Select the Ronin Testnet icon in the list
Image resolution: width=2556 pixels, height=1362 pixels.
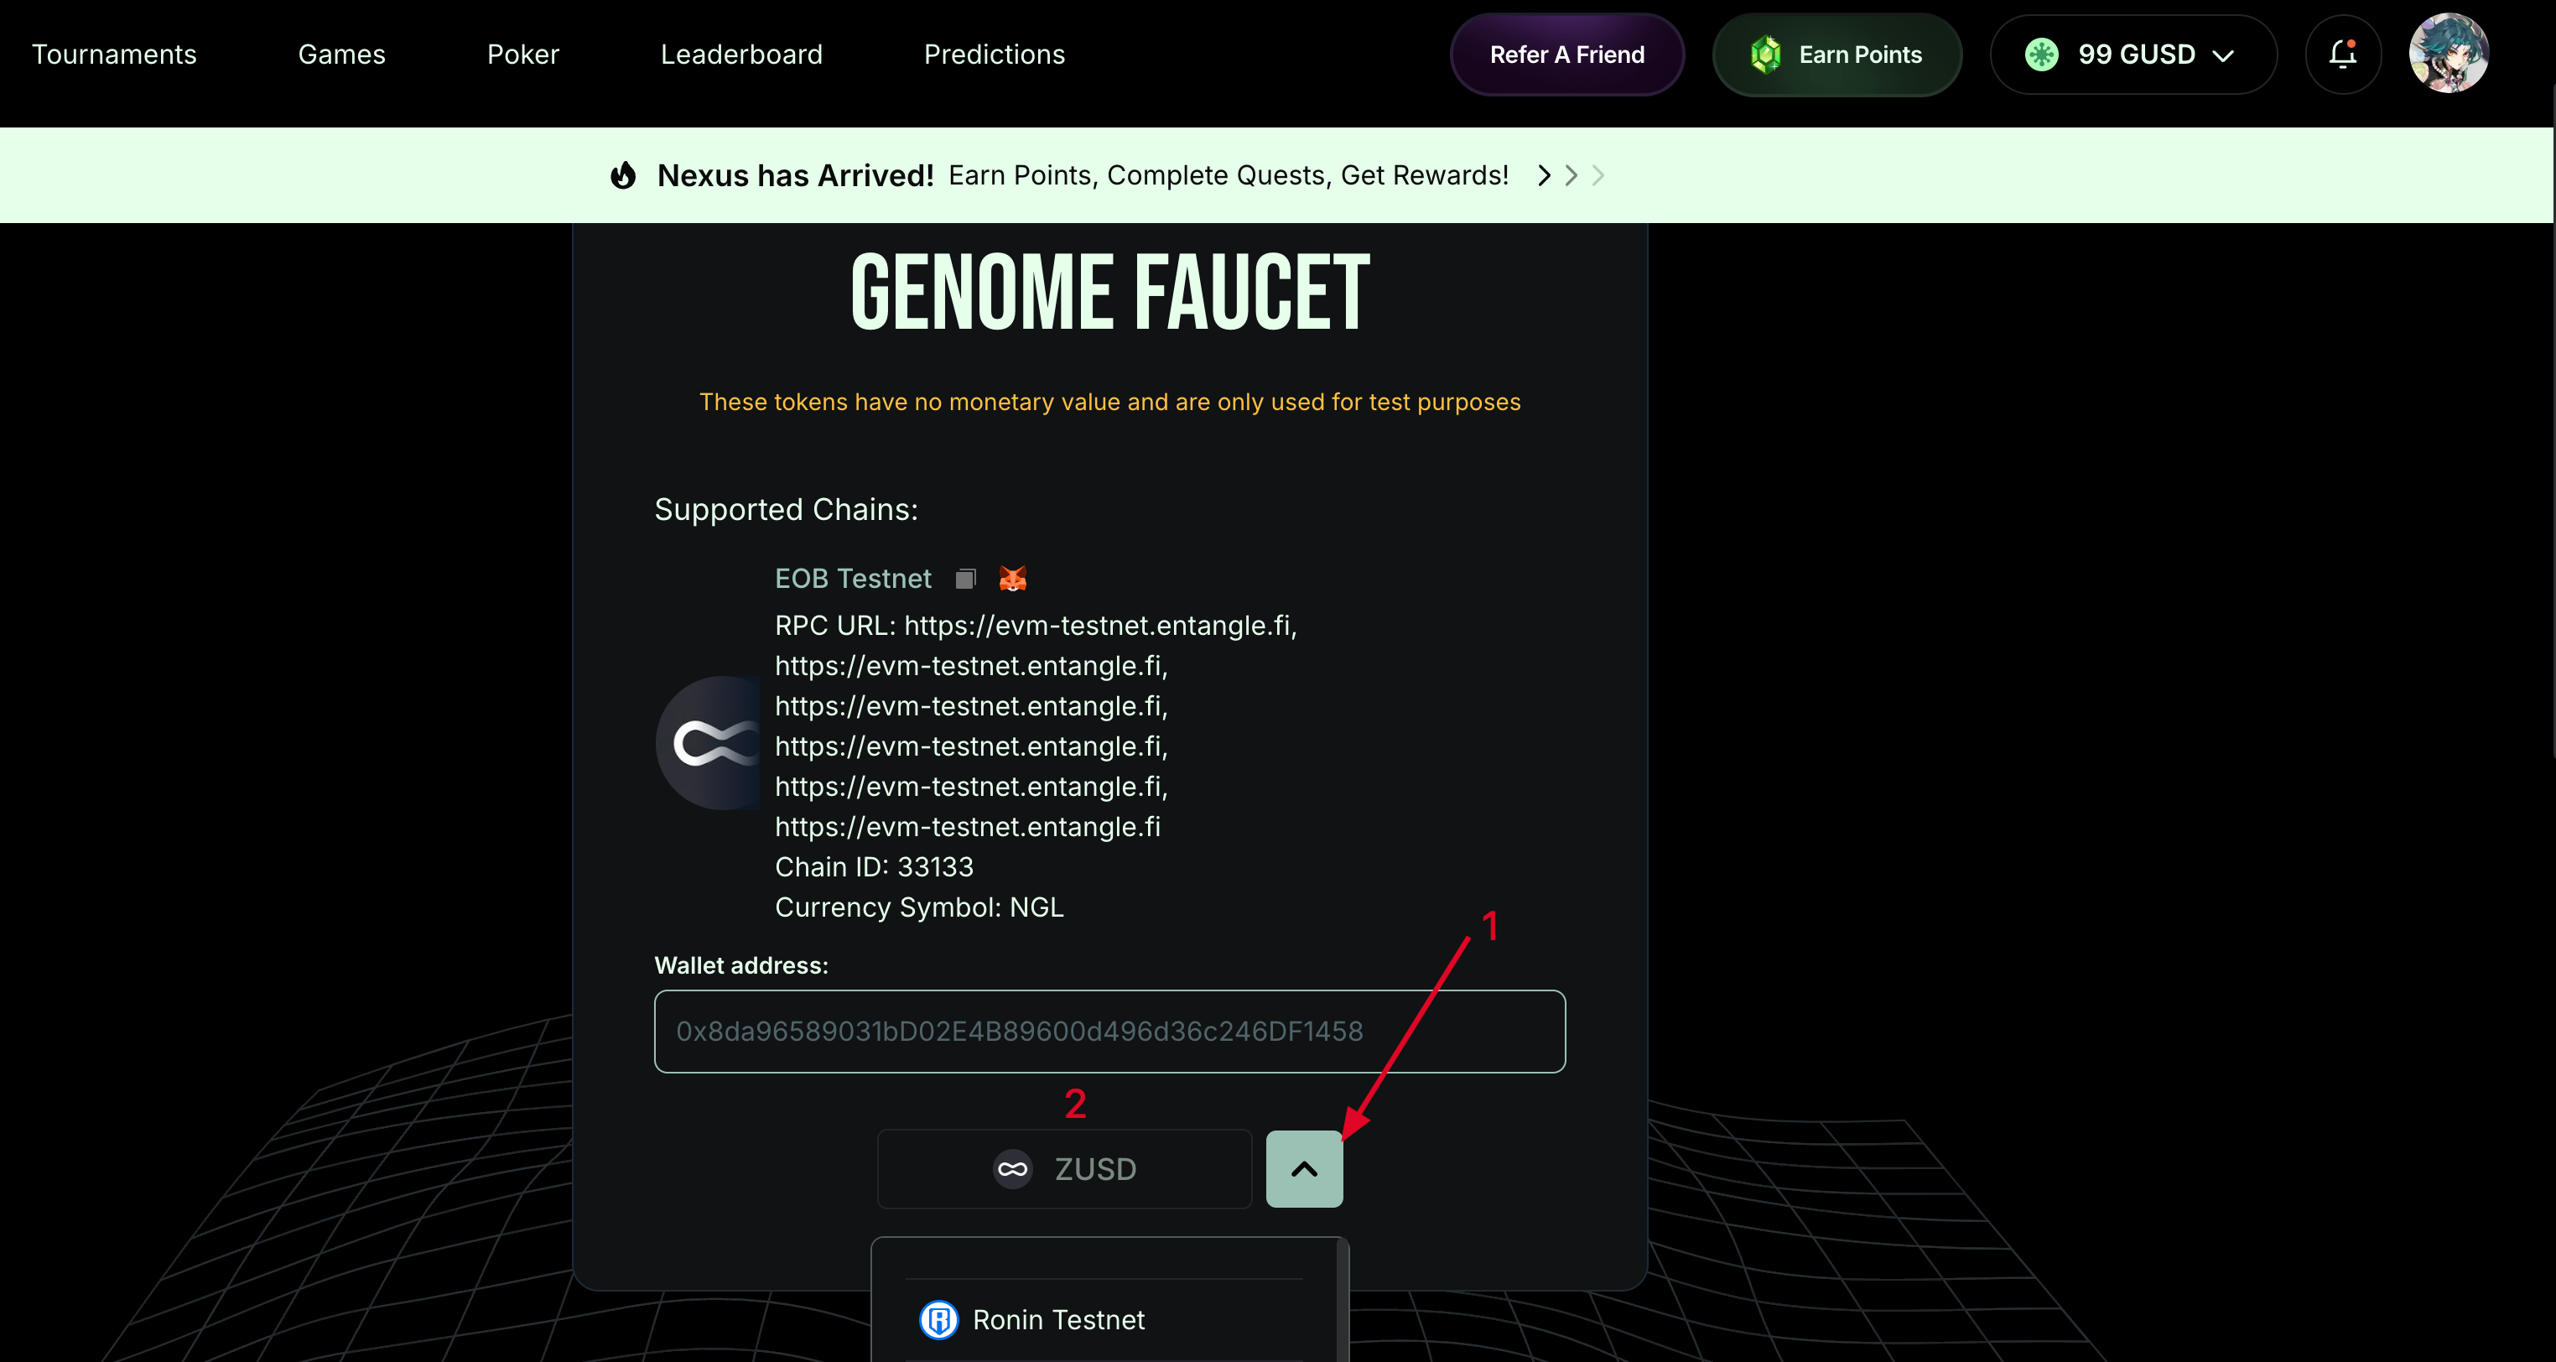938,1319
